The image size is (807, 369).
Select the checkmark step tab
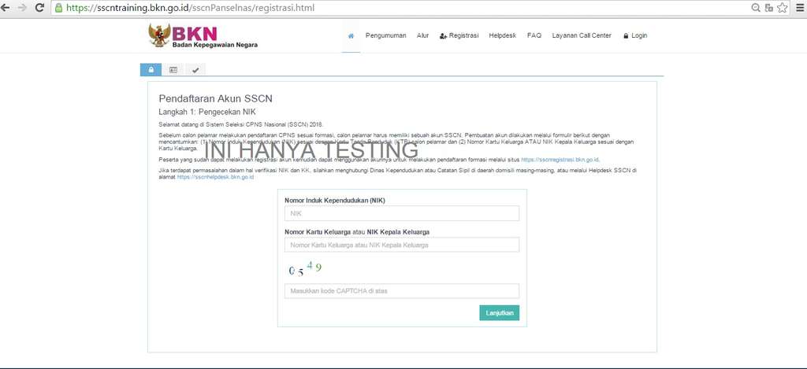(x=195, y=70)
